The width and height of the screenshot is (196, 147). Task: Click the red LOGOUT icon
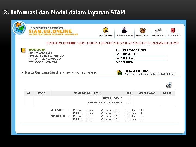tap(173, 30)
